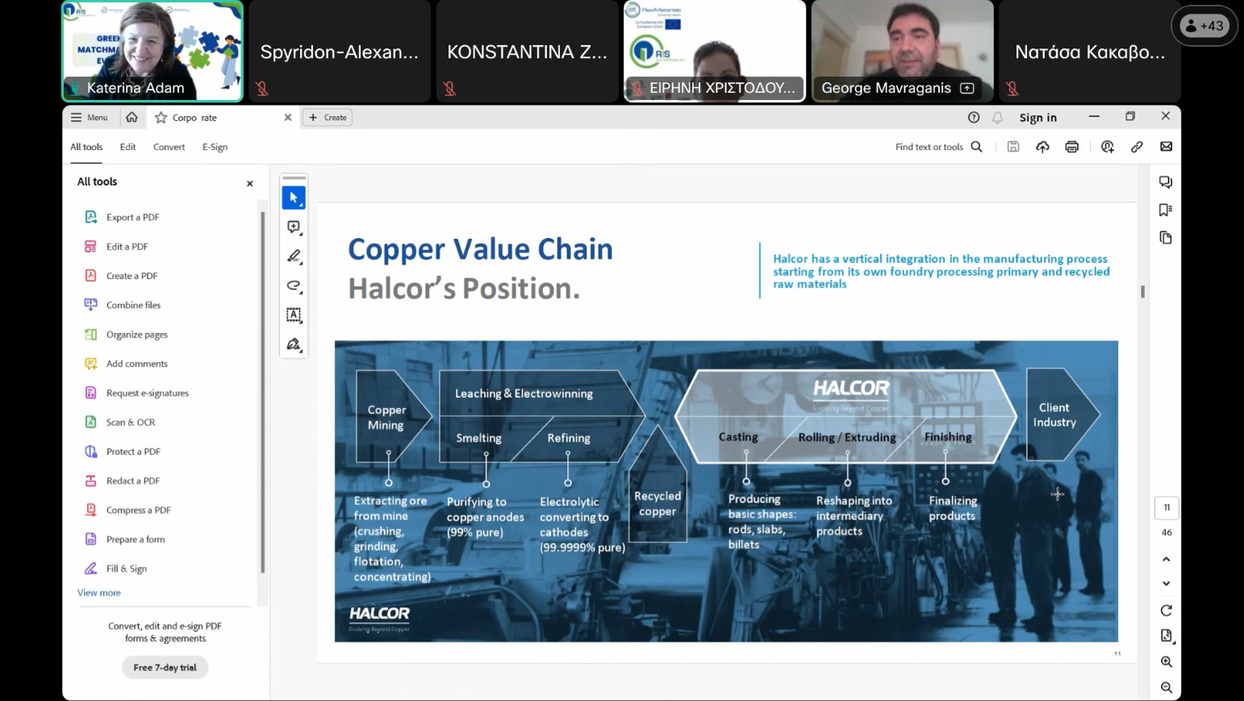1244x701 pixels.
Task: Click the page number 11 field
Action: pos(1167,507)
